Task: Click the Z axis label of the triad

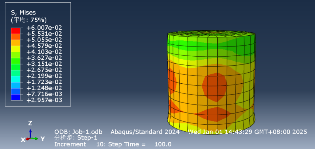Action: tap(30, 123)
